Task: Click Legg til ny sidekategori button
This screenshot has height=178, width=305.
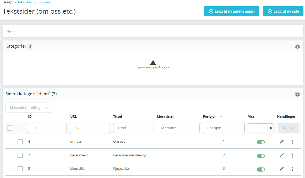Action: [x=231, y=11]
